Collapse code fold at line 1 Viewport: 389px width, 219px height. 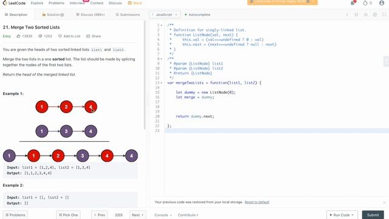(161, 26)
